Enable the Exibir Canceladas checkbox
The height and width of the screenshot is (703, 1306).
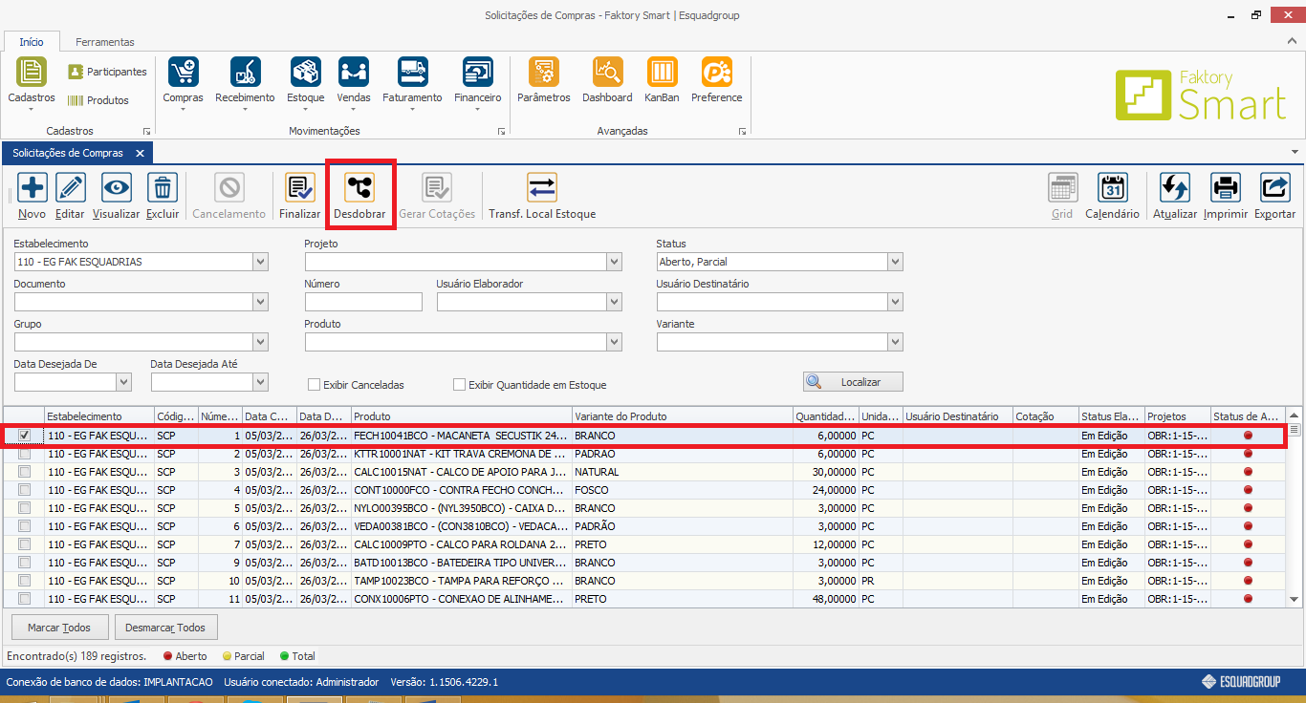pyautogui.click(x=314, y=385)
